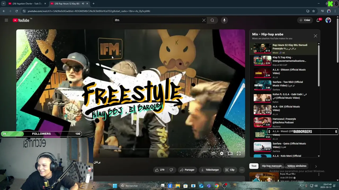Select Sanfara - Qatra playlist entry
Screen dimensions: 339x190
click(283, 147)
